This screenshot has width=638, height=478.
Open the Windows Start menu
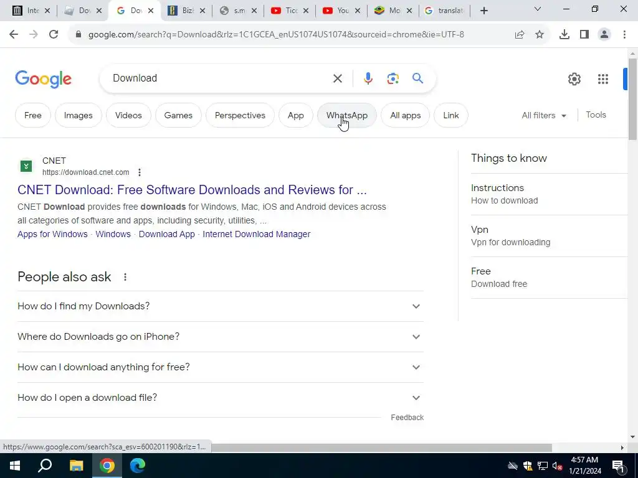point(15,466)
